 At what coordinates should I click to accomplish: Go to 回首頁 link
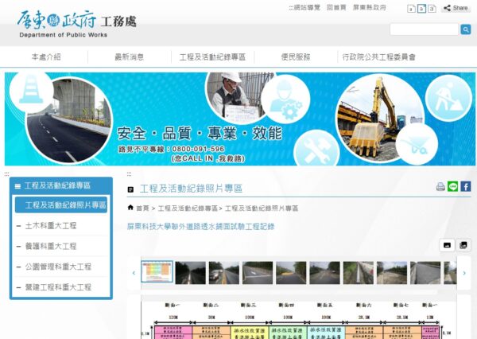coord(336,8)
